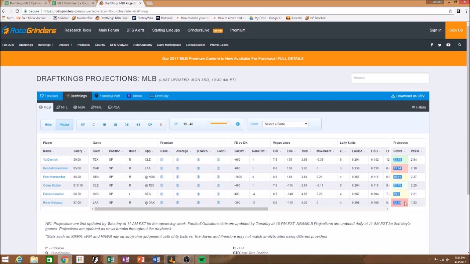
Task: Open PowerPoint from taskbar
Action: (141, 260)
